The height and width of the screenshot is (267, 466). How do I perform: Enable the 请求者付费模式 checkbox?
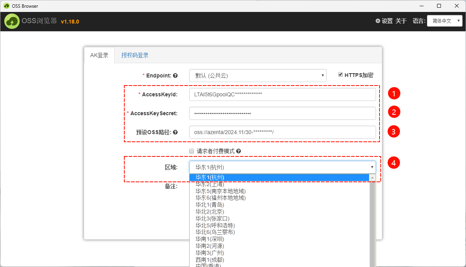pos(191,151)
